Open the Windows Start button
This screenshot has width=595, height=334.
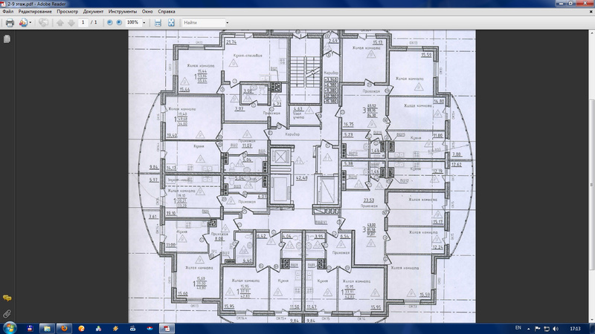[9, 328]
